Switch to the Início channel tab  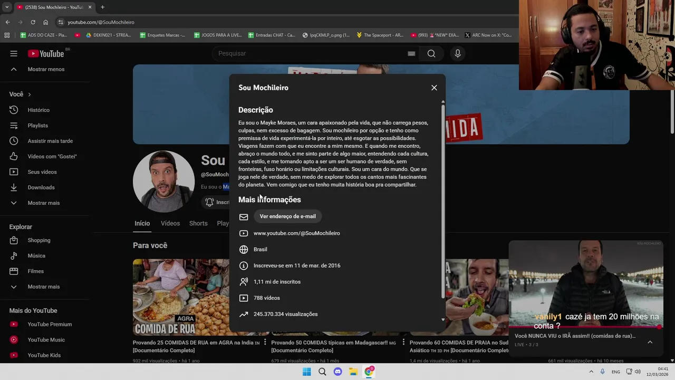142,223
